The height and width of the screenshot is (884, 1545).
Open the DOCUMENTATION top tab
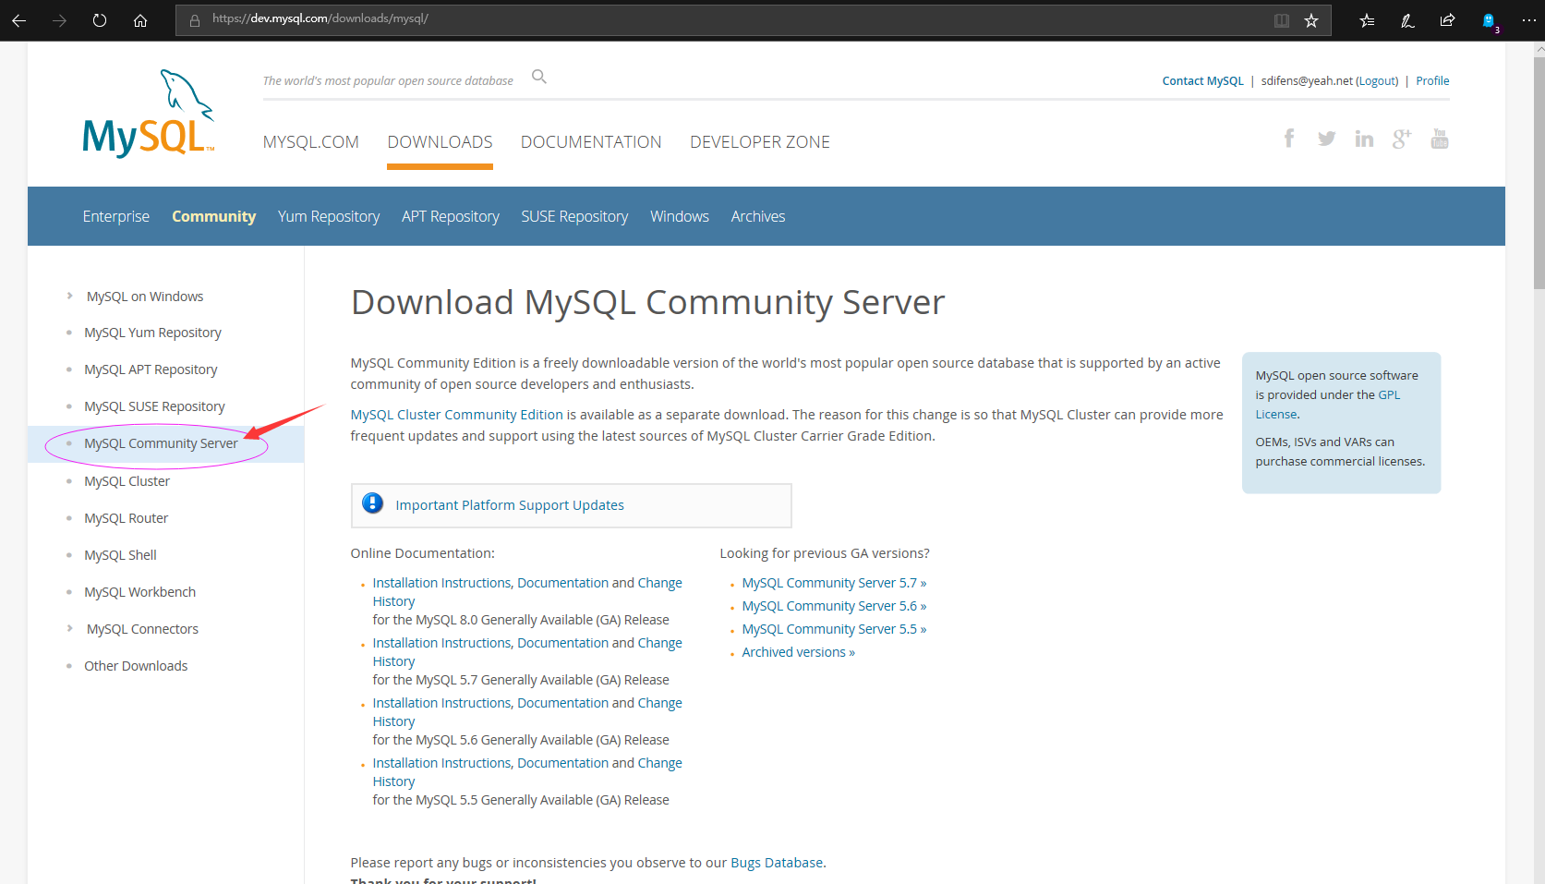(591, 142)
